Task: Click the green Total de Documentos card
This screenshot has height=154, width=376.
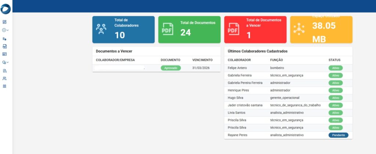Action: [x=189, y=29]
